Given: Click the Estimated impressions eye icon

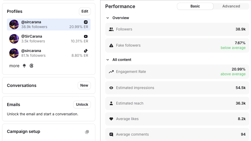Looking at the screenshot, I should 111,88.
